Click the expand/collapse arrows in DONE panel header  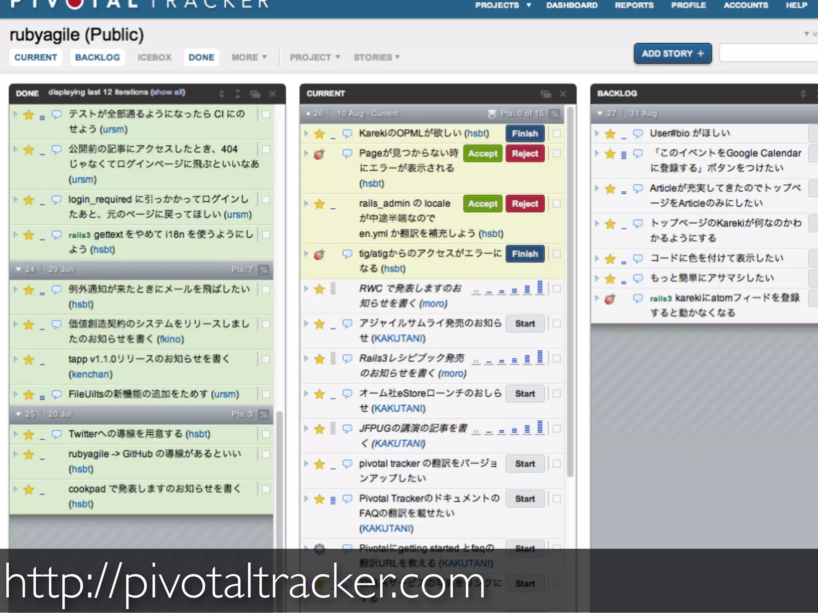click(222, 94)
